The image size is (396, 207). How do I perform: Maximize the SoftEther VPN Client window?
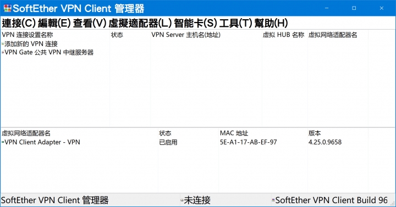pos(354,8)
